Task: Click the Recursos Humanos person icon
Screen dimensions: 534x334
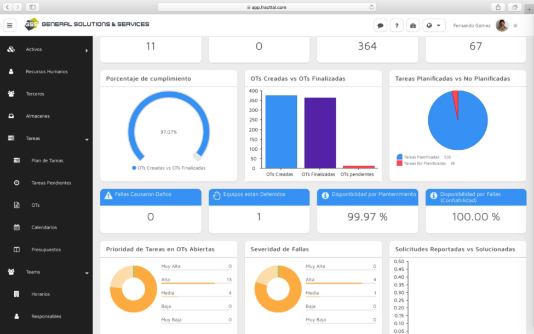Action: tap(11, 72)
